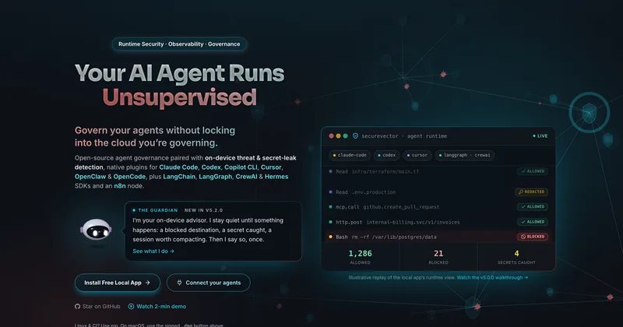Click the yellow window dot in runtime panel
Viewport: 623px width, 327px height.
point(339,136)
